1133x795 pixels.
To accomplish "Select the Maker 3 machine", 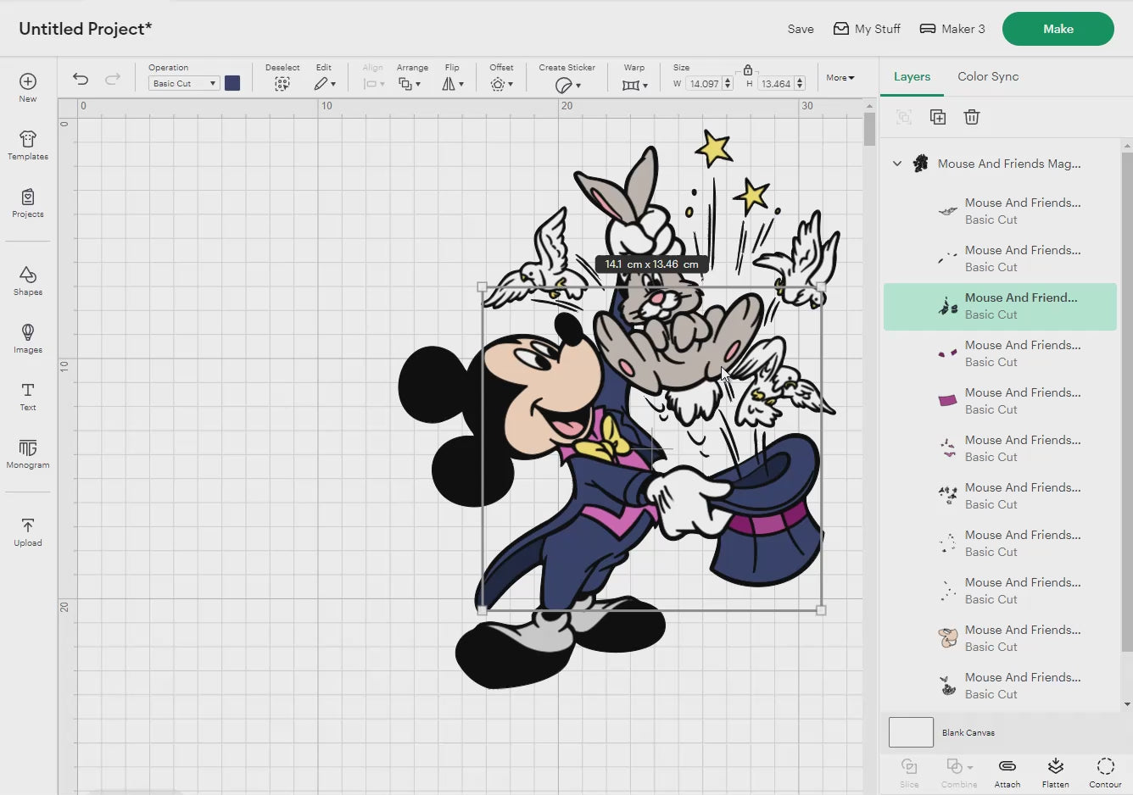I will [x=952, y=29].
